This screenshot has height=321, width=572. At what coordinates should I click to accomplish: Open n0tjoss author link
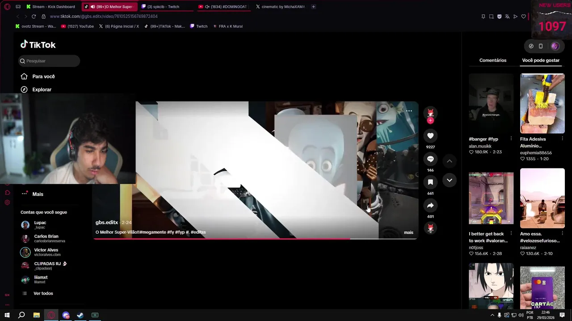pyautogui.click(x=476, y=247)
